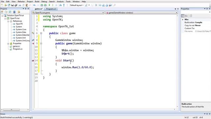
Task: Click the Refresh icon in Projects panel
Action: click(10, 12)
